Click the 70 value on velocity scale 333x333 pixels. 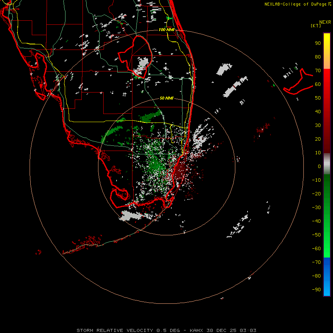point(318,71)
